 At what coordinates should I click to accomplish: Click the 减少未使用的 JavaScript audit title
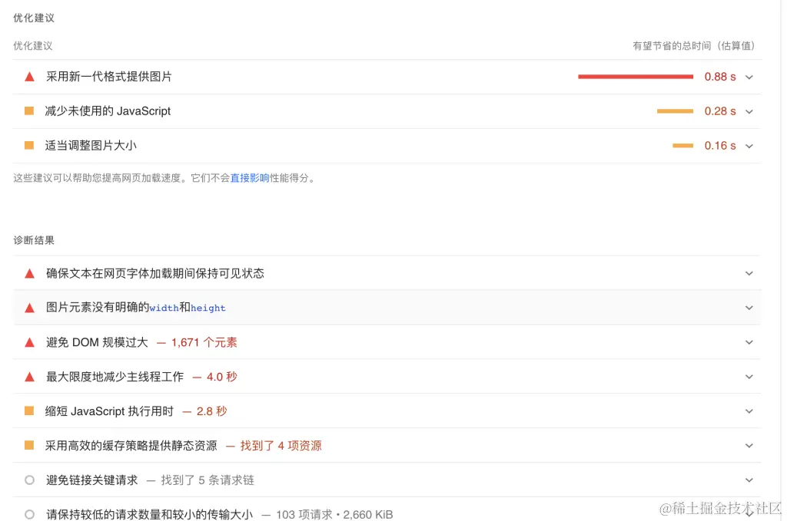(108, 110)
